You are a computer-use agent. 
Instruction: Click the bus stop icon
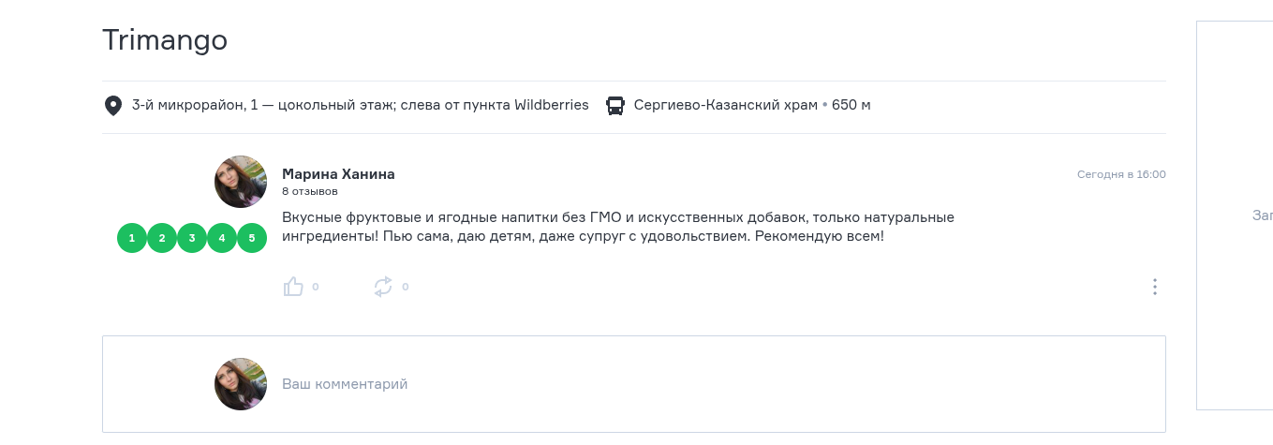pyautogui.click(x=615, y=106)
